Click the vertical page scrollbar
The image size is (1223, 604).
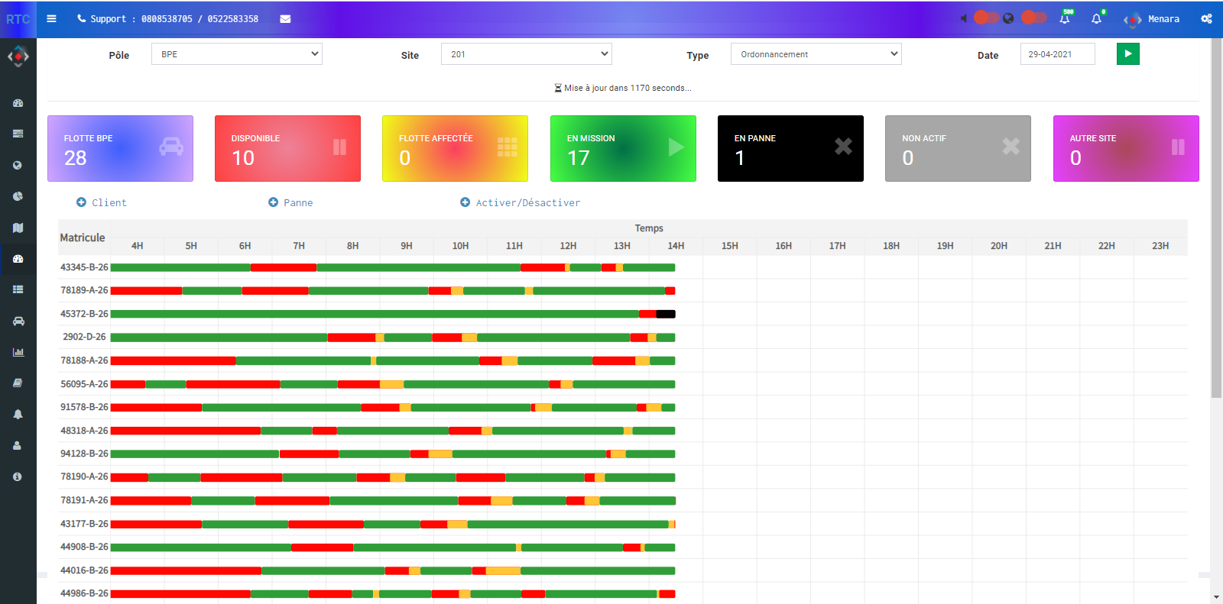point(1216,218)
